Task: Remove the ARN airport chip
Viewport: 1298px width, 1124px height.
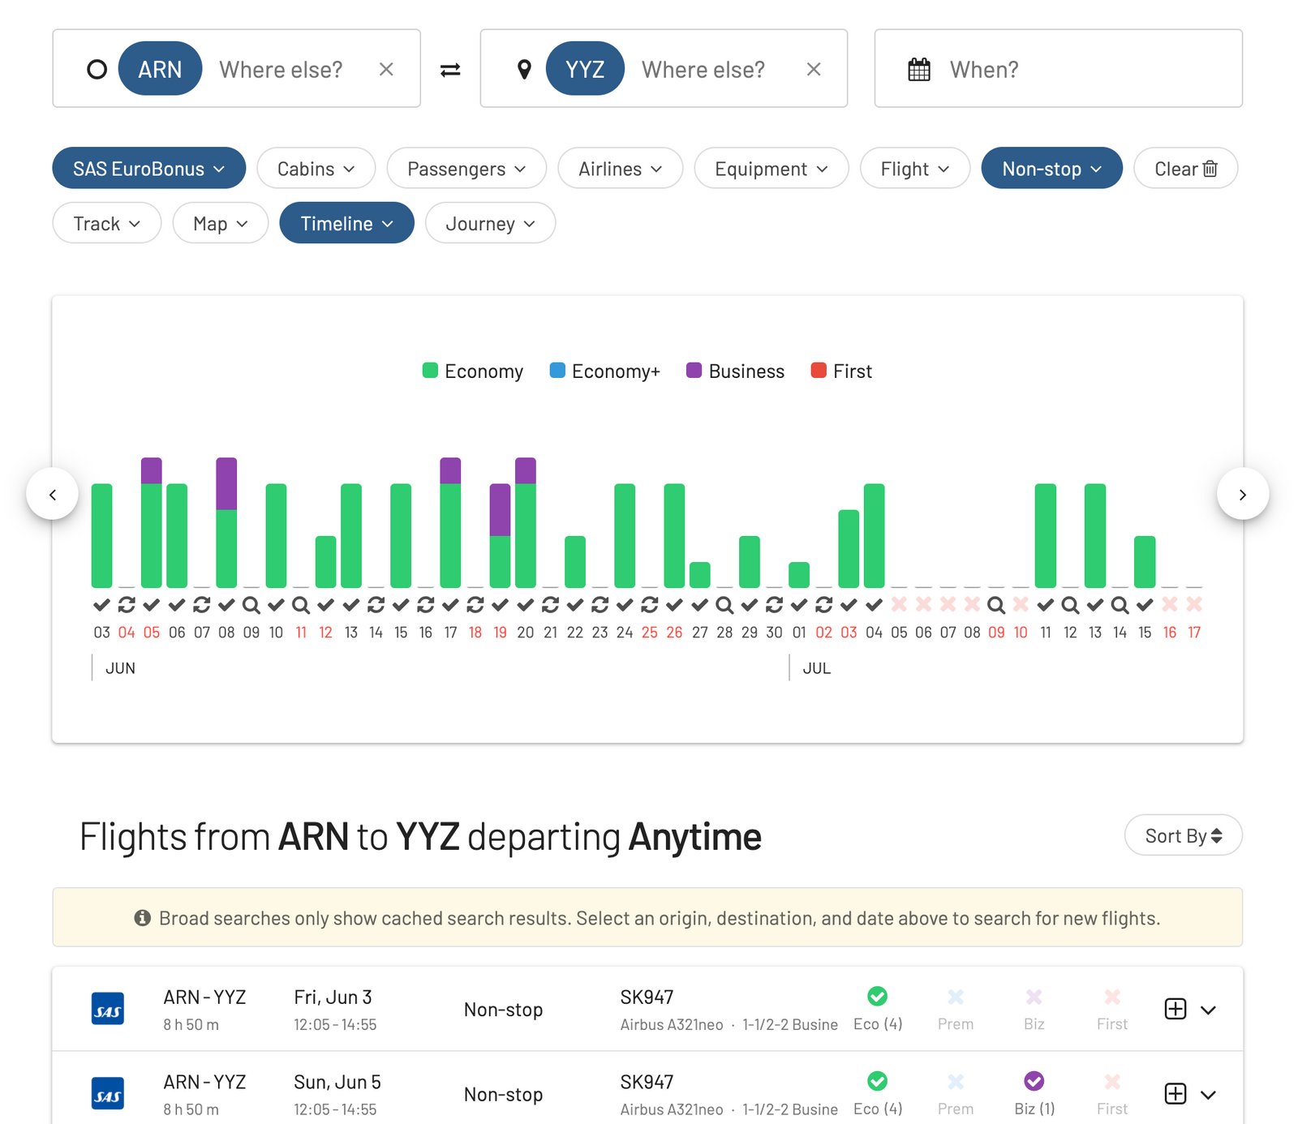Action: pos(160,69)
